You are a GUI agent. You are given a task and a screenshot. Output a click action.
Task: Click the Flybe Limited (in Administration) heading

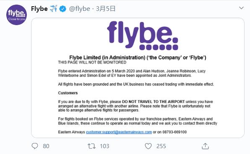(138, 57)
